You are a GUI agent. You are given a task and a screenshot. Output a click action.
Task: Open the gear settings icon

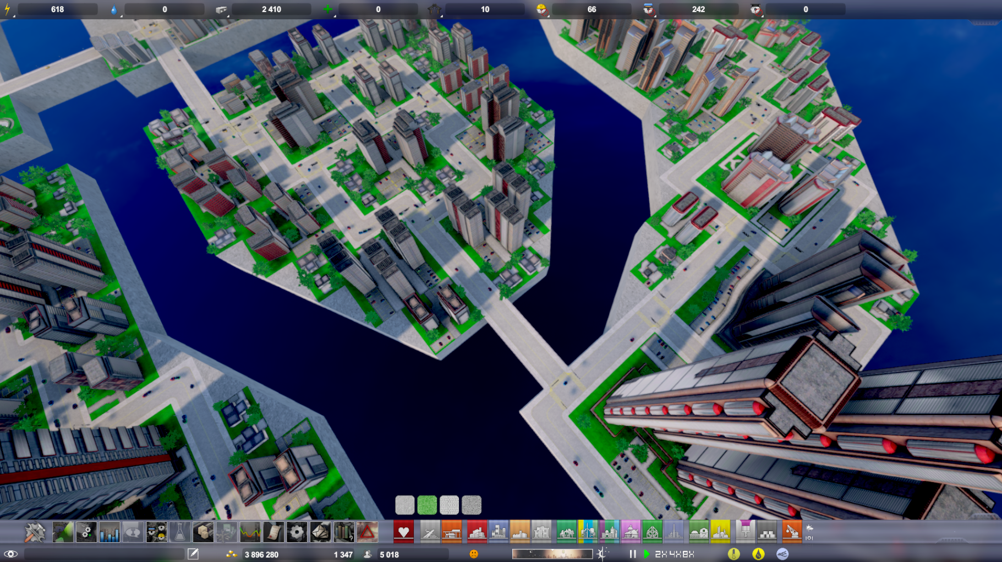click(297, 532)
